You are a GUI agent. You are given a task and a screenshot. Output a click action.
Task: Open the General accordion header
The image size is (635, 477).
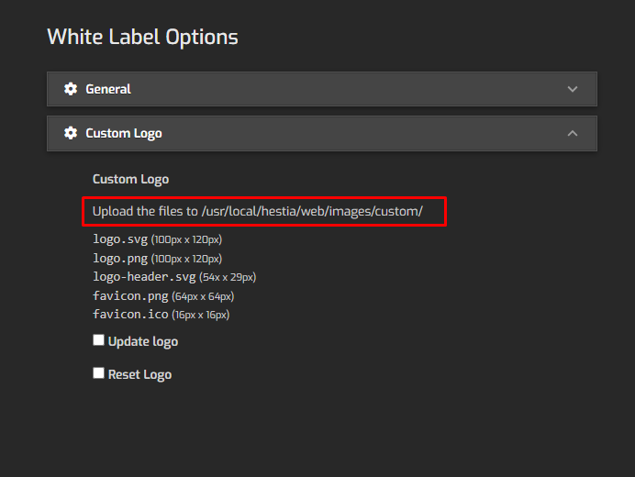click(322, 89)
